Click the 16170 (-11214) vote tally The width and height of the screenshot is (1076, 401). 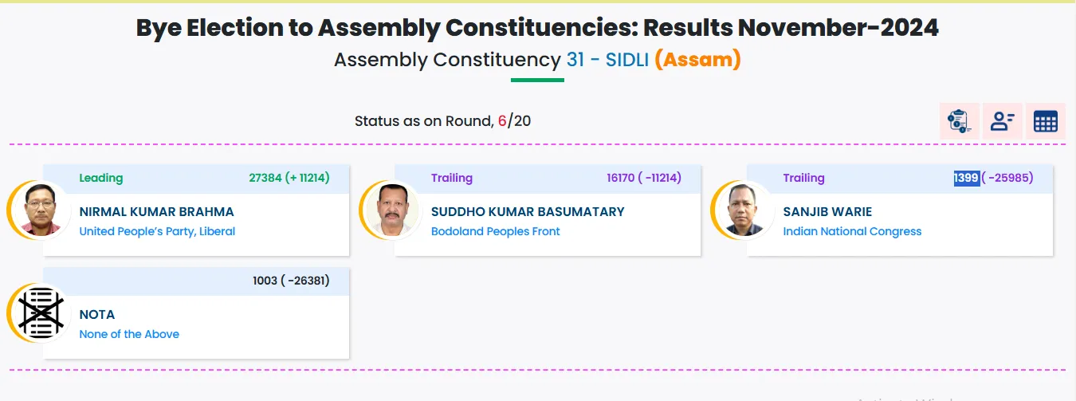click(644, 178)
